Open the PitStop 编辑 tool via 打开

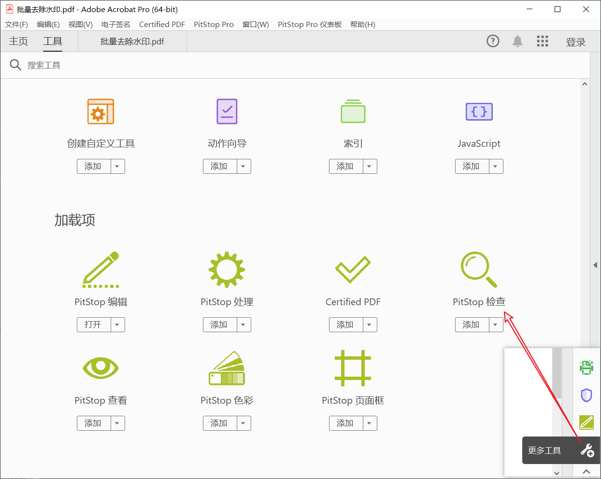pyautogui.click(x=94, y=324)
